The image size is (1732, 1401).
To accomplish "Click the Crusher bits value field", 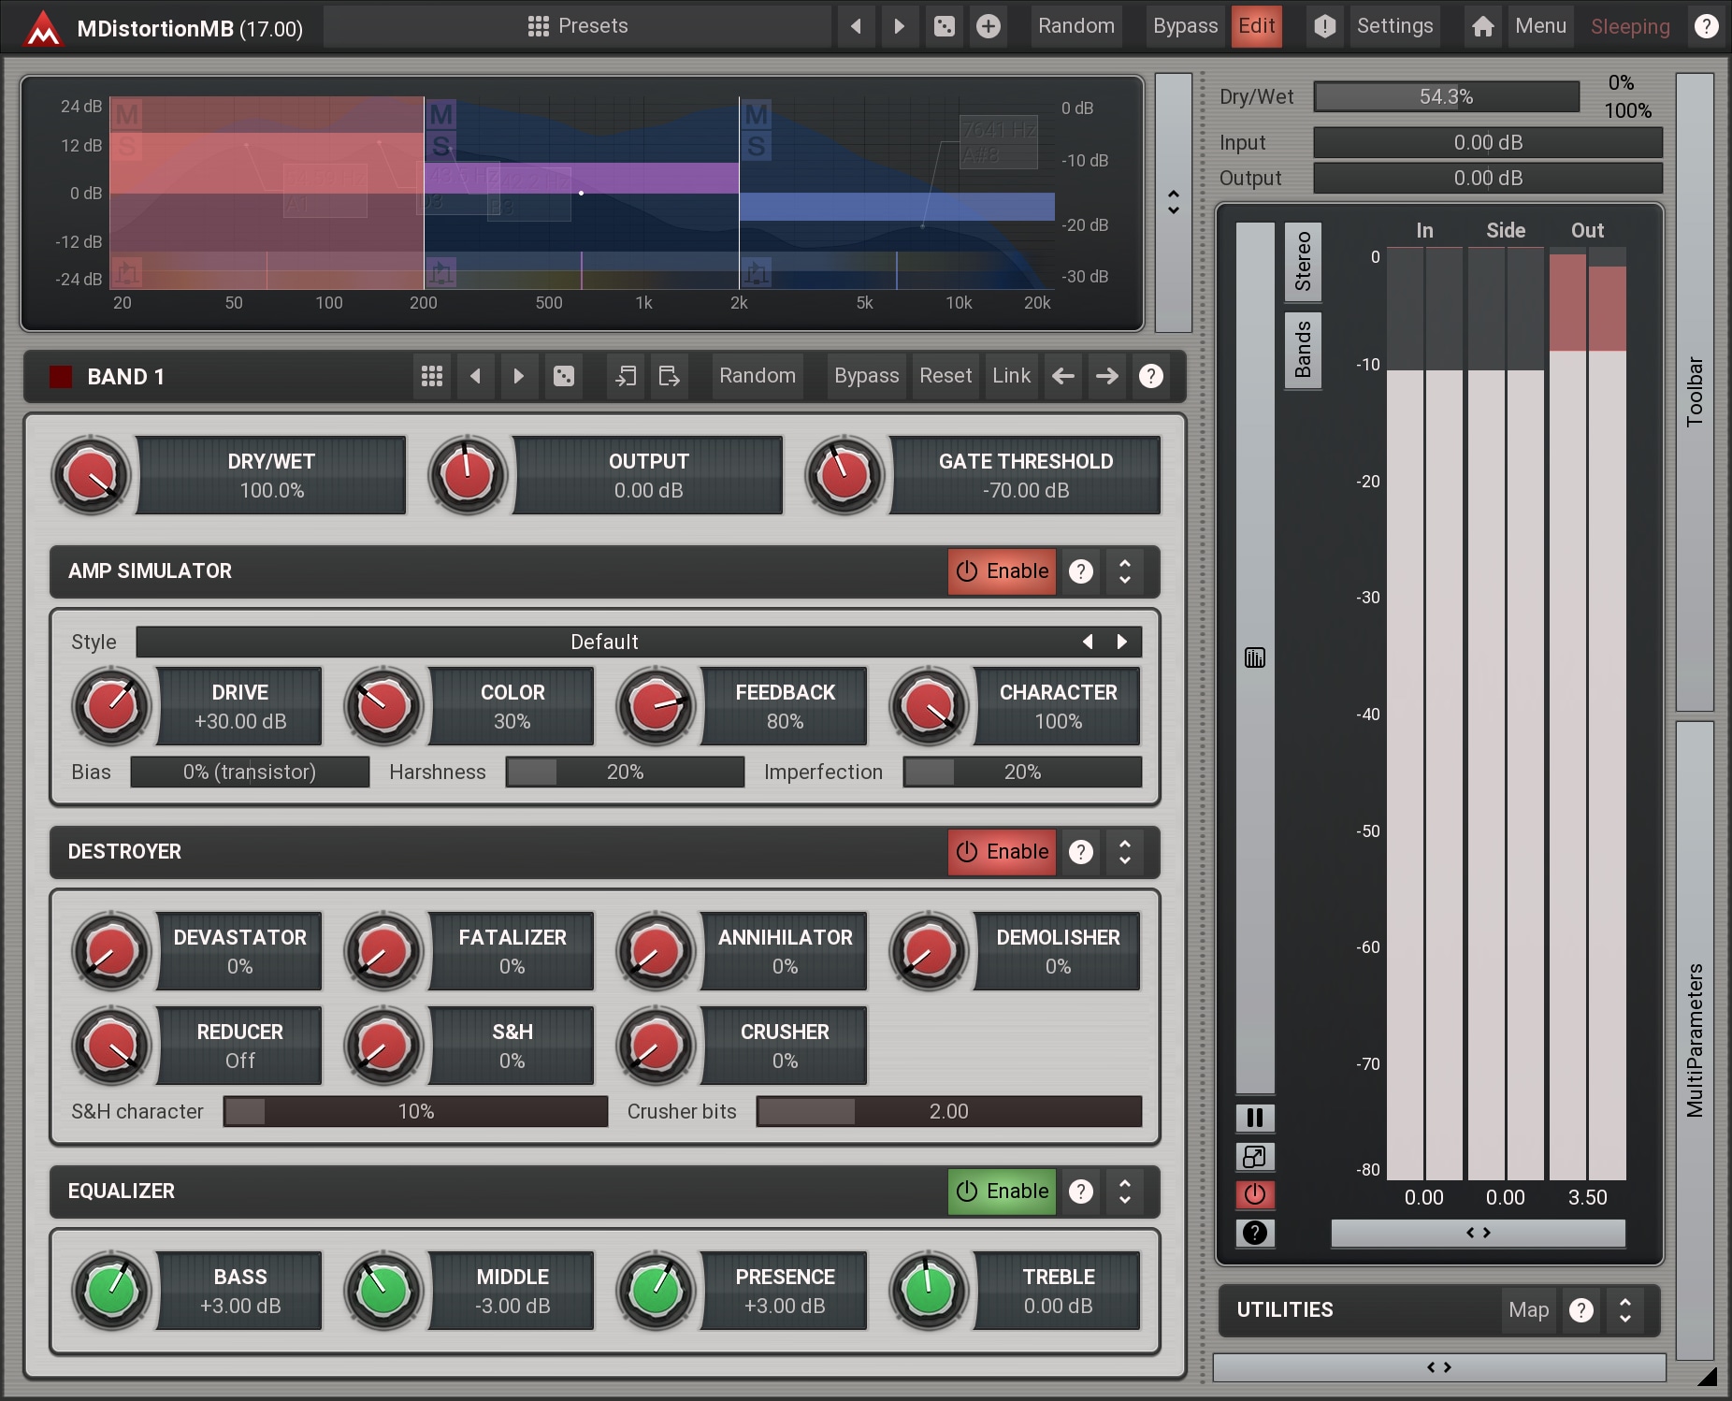I will (948, 1111).
